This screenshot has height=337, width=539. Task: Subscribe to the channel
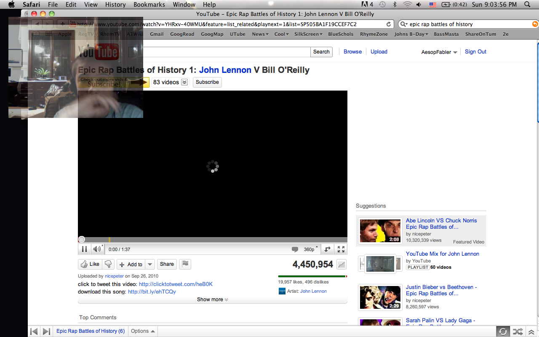pos(207,82)
